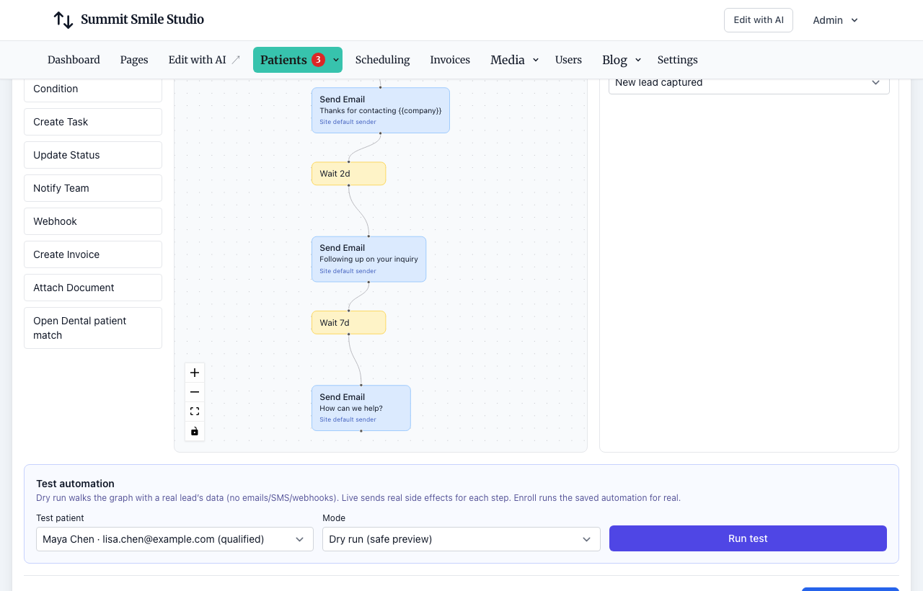Open the New lead captured trigger dropdown
The height and width of the screenshot is (591, 923).
pos(749,82)
